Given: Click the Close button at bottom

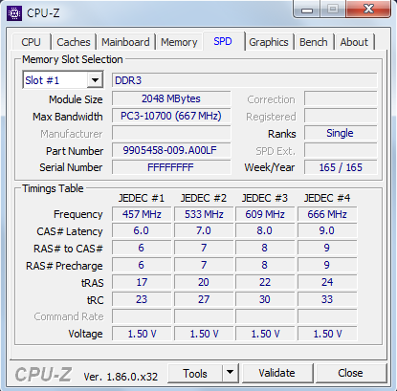Looking at the screenshot, I should click(350, 373).
